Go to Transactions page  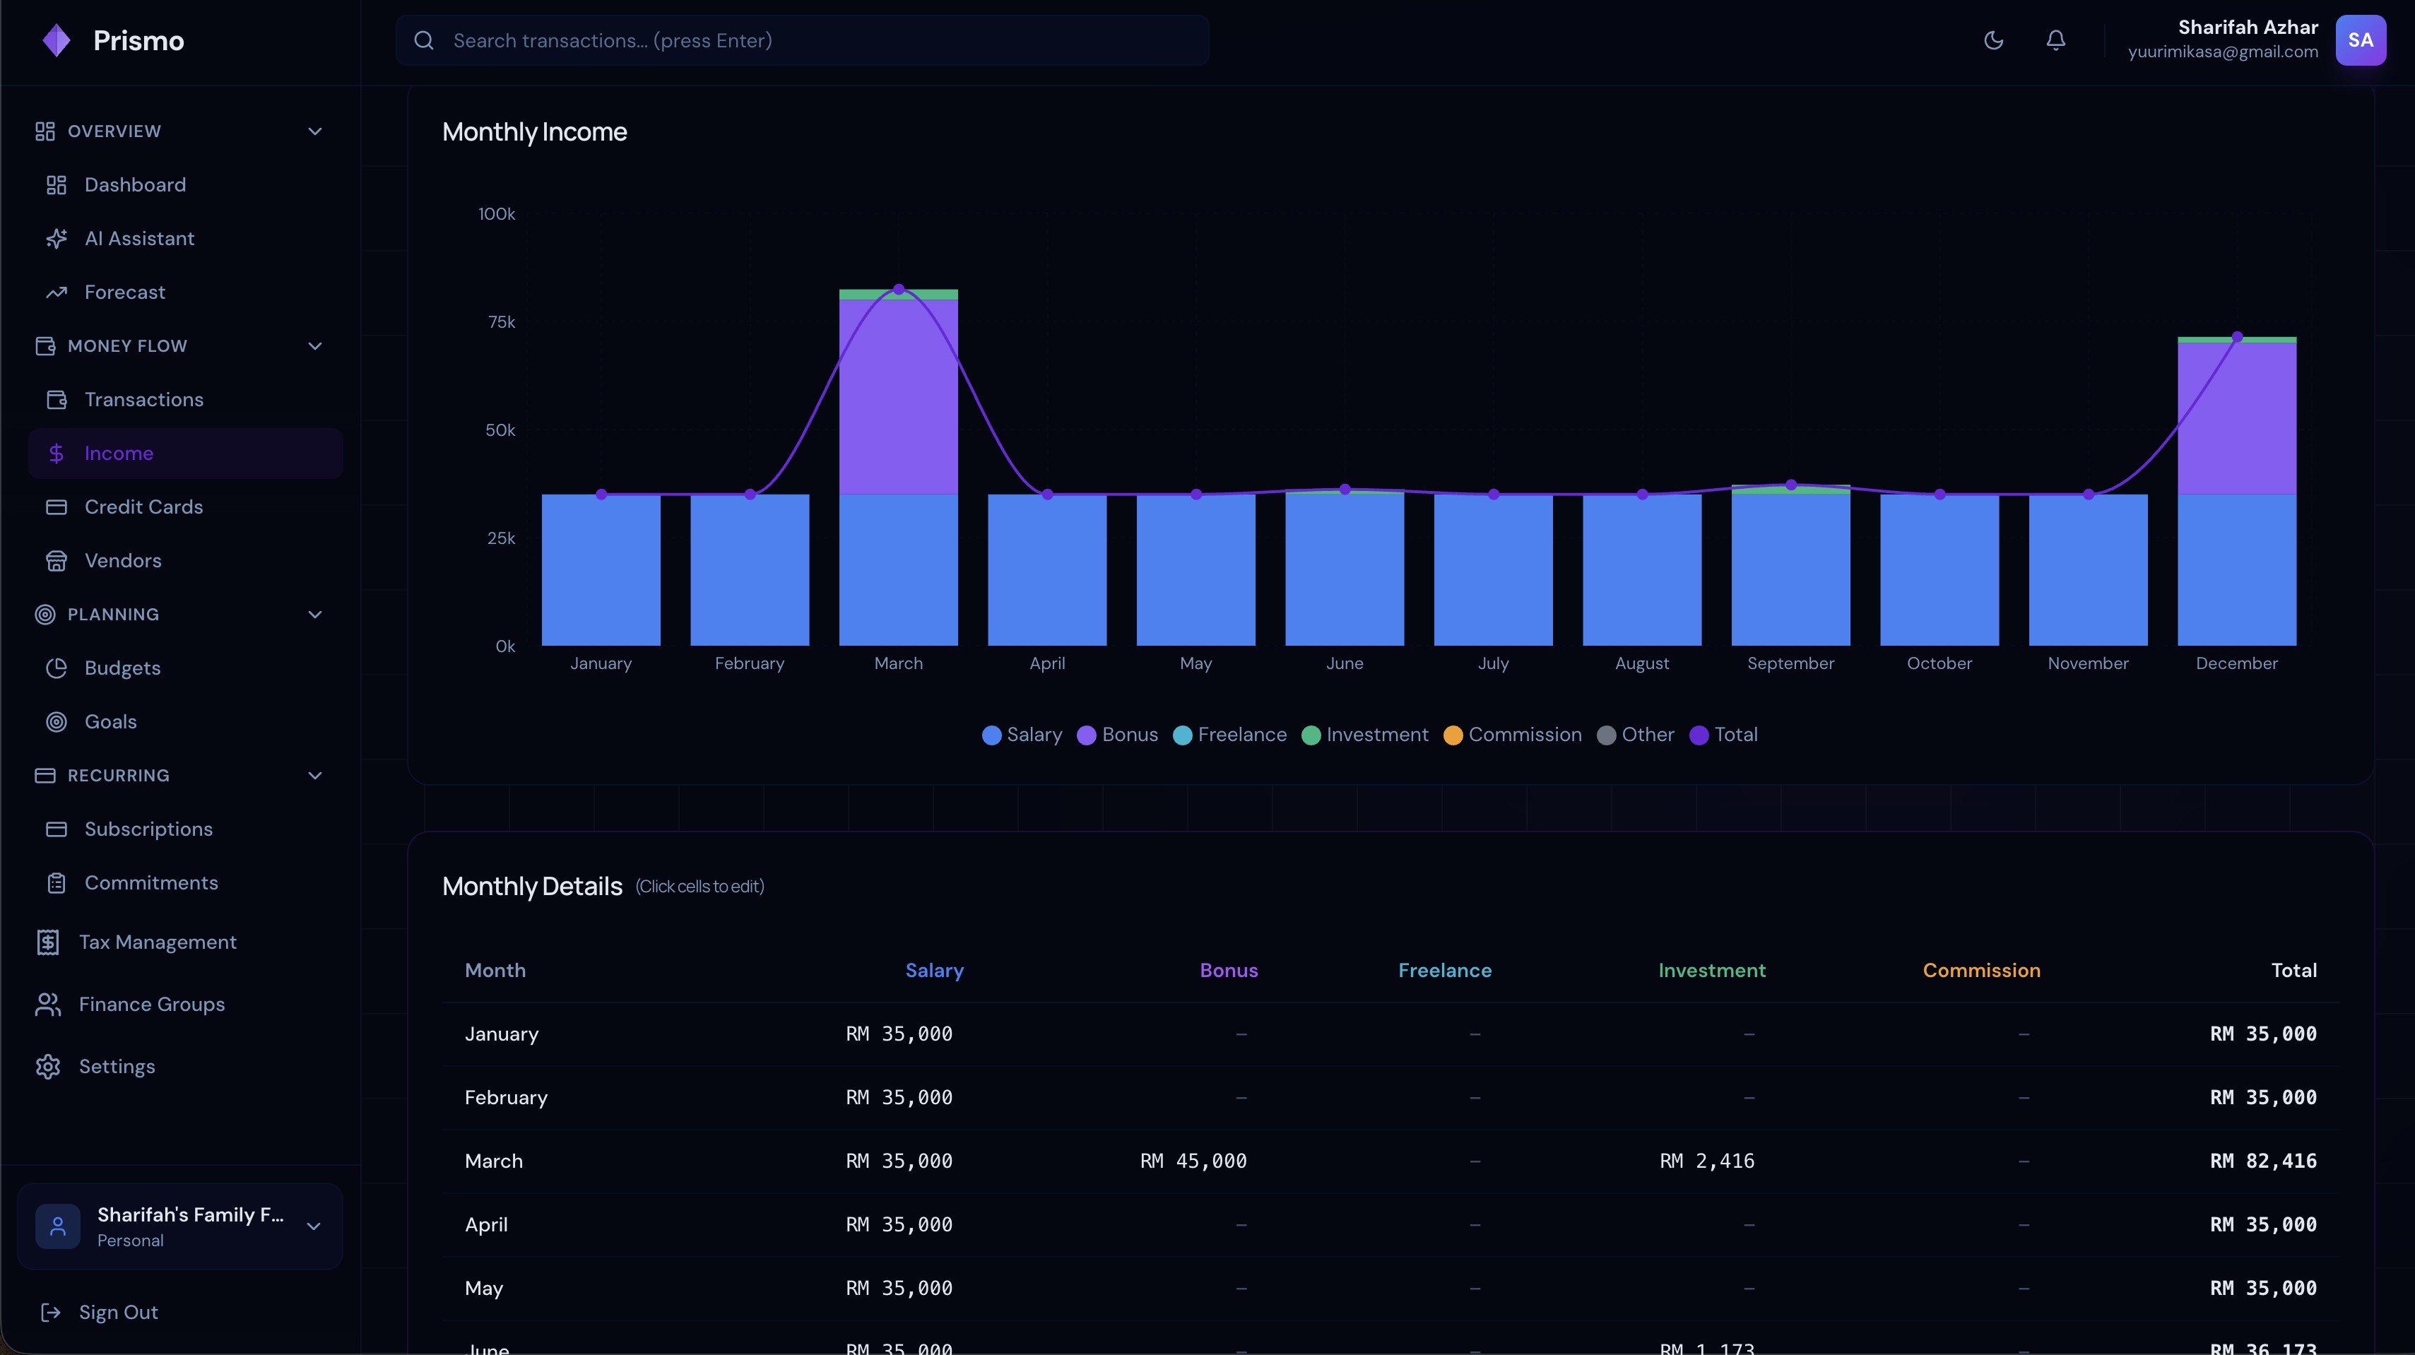point(143,400)
